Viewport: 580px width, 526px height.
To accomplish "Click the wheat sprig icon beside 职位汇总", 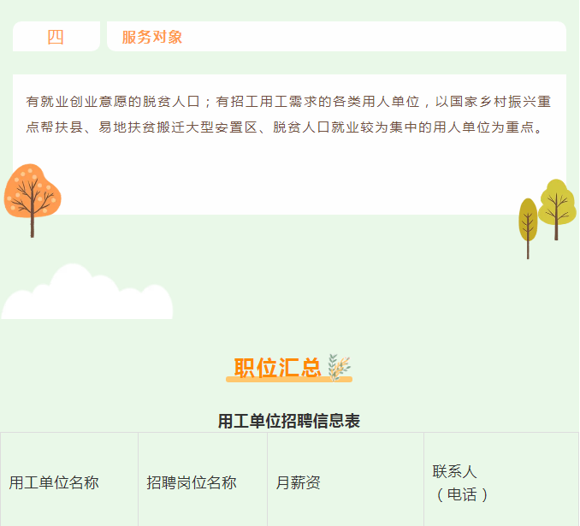I will coord(339,367).
